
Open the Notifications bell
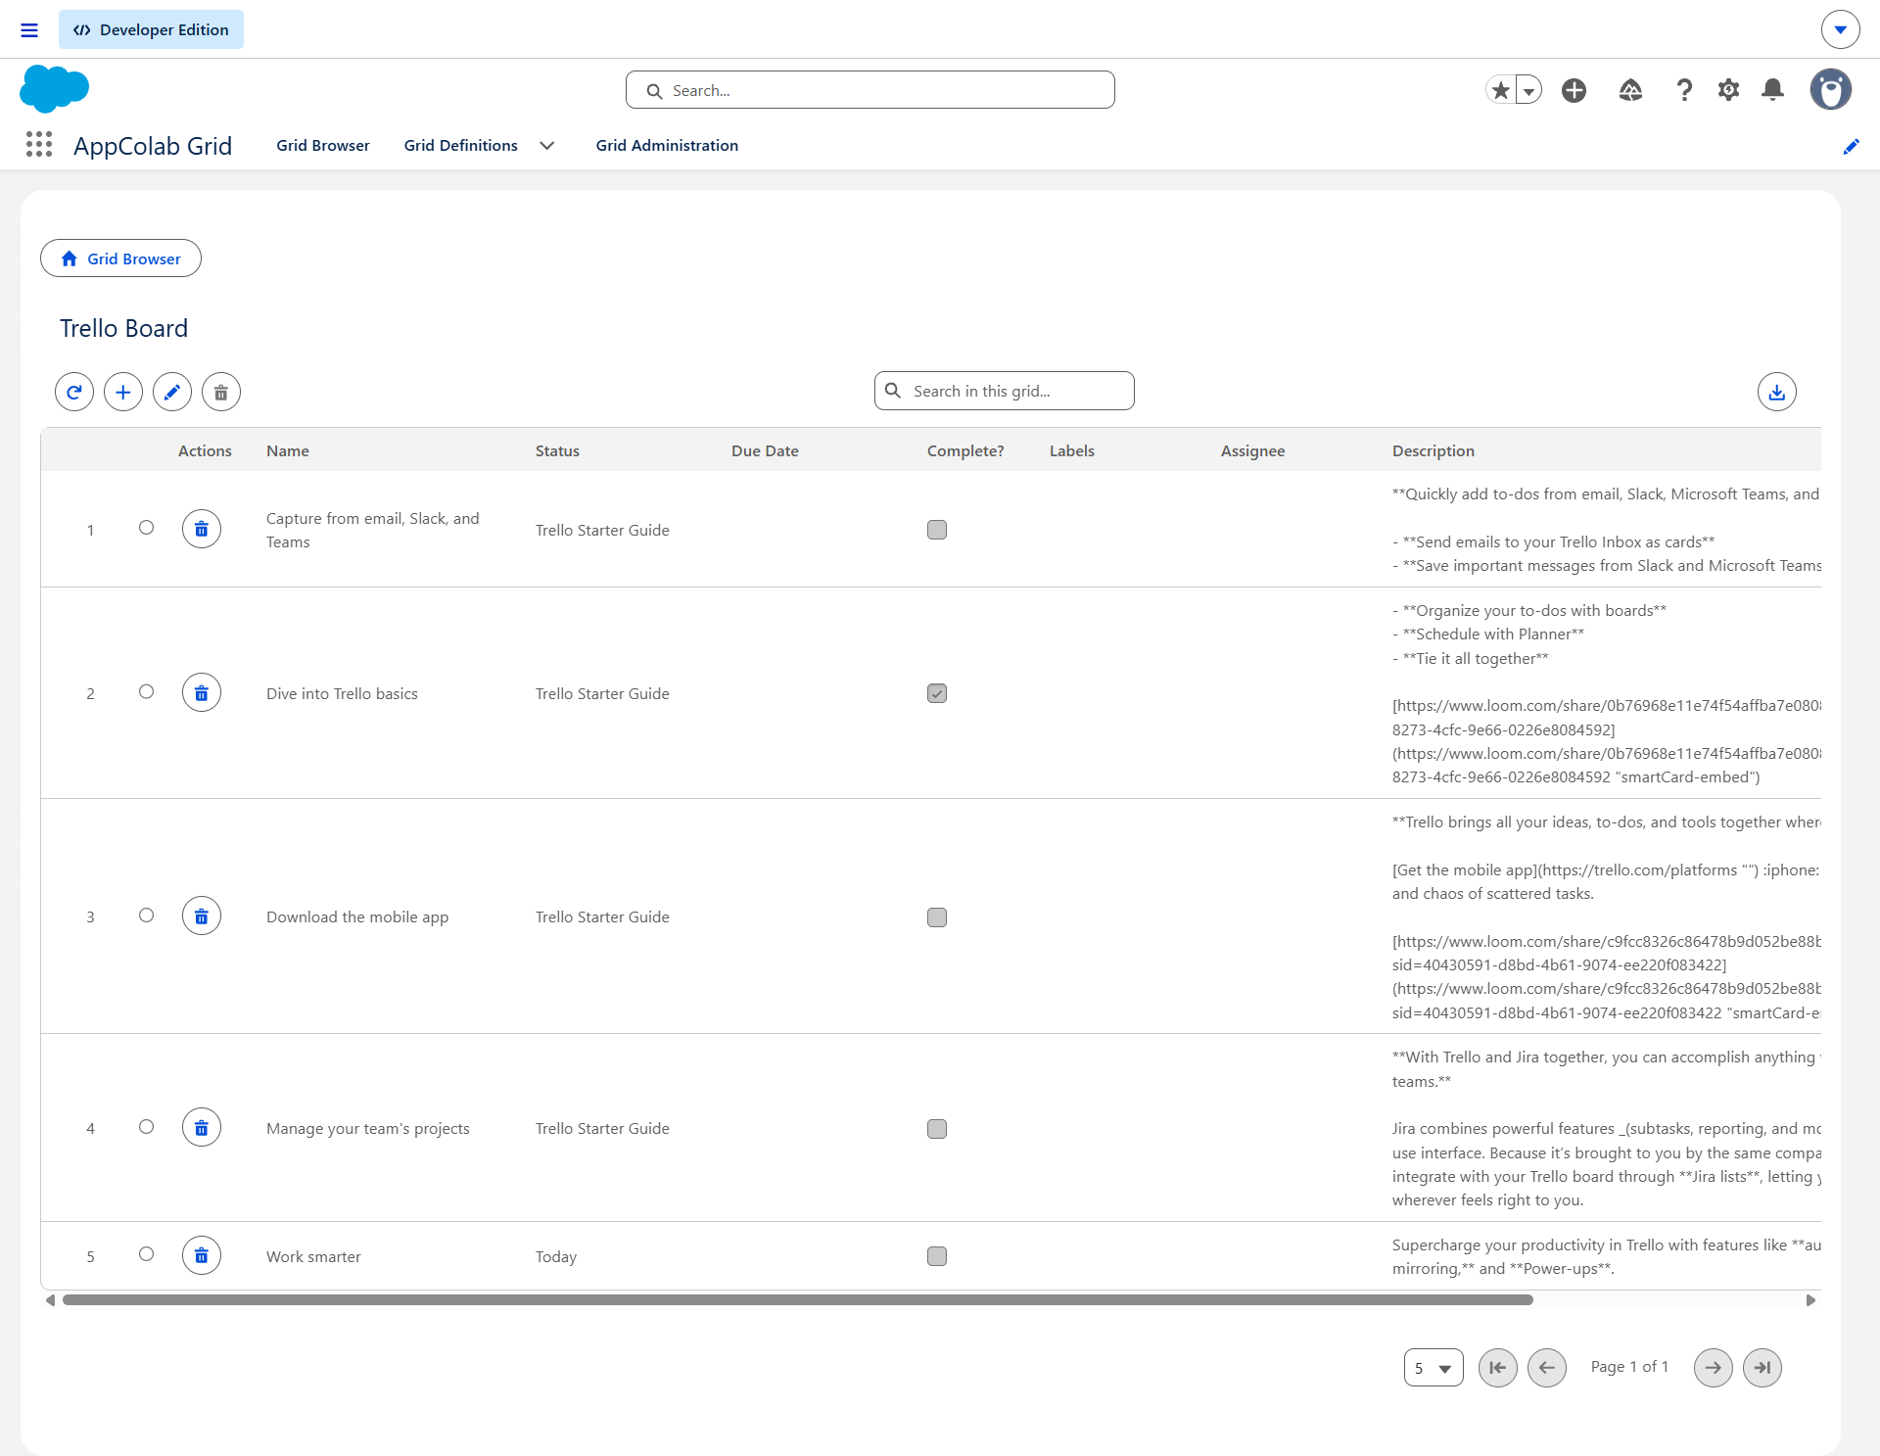(x=1772, y=90)
